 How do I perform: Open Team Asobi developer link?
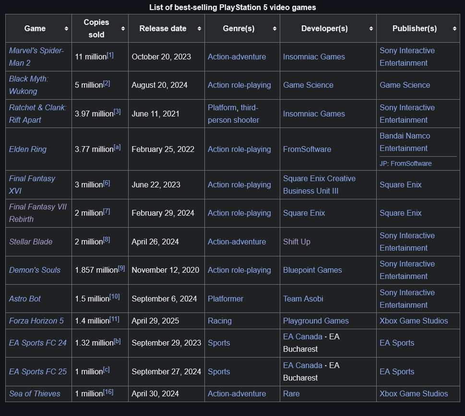pyautogui.click(x=303, y=299)
